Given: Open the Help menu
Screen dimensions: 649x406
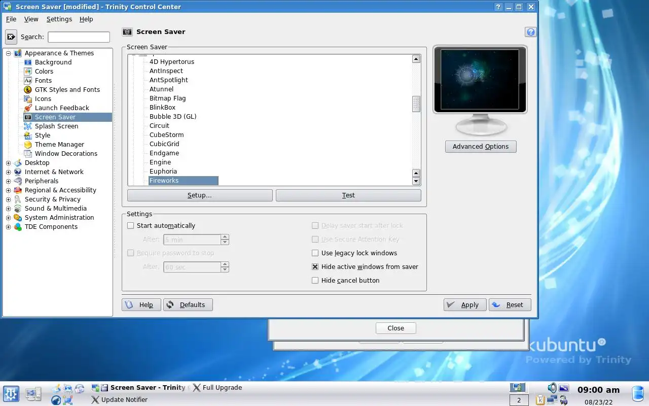Looking at the screenshot, I should point(86,19).
